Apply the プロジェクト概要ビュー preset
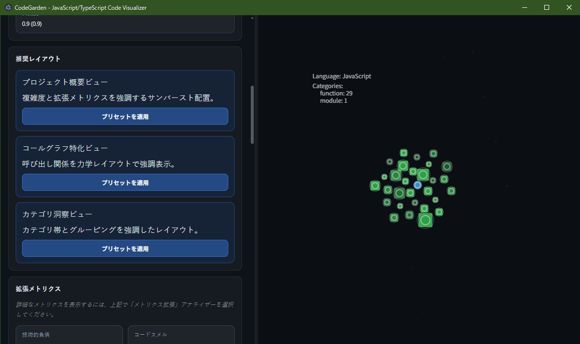The width and height of the screenshot is (580, 344). (x=125, y=116)
